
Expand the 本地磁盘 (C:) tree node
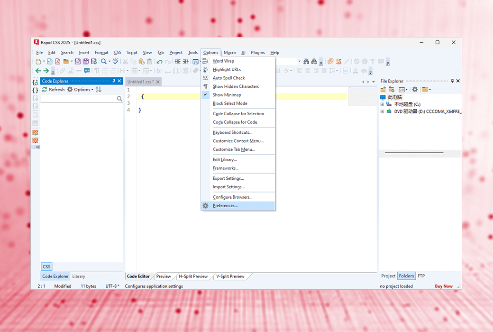pos(382,104)
